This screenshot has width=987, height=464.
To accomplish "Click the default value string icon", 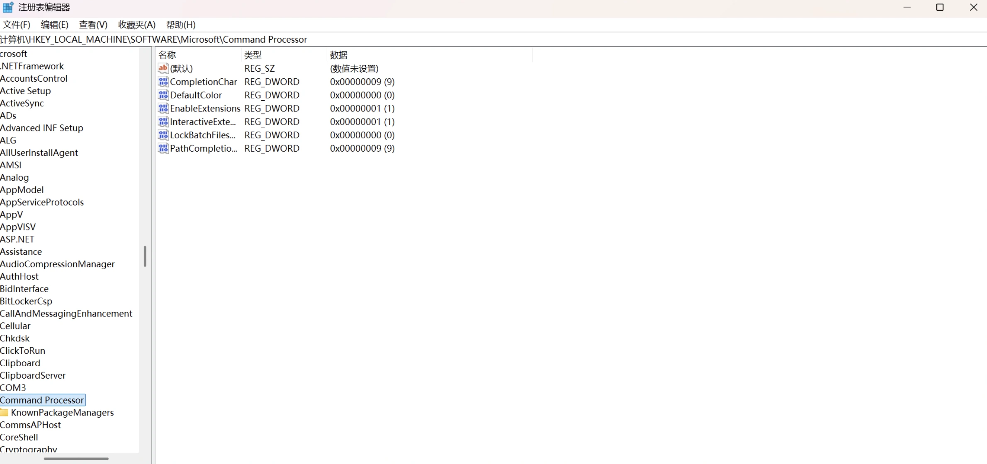I will [x=163, y=68].
